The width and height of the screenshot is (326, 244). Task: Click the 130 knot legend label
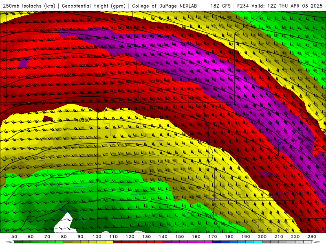click(x=147, y=237)
